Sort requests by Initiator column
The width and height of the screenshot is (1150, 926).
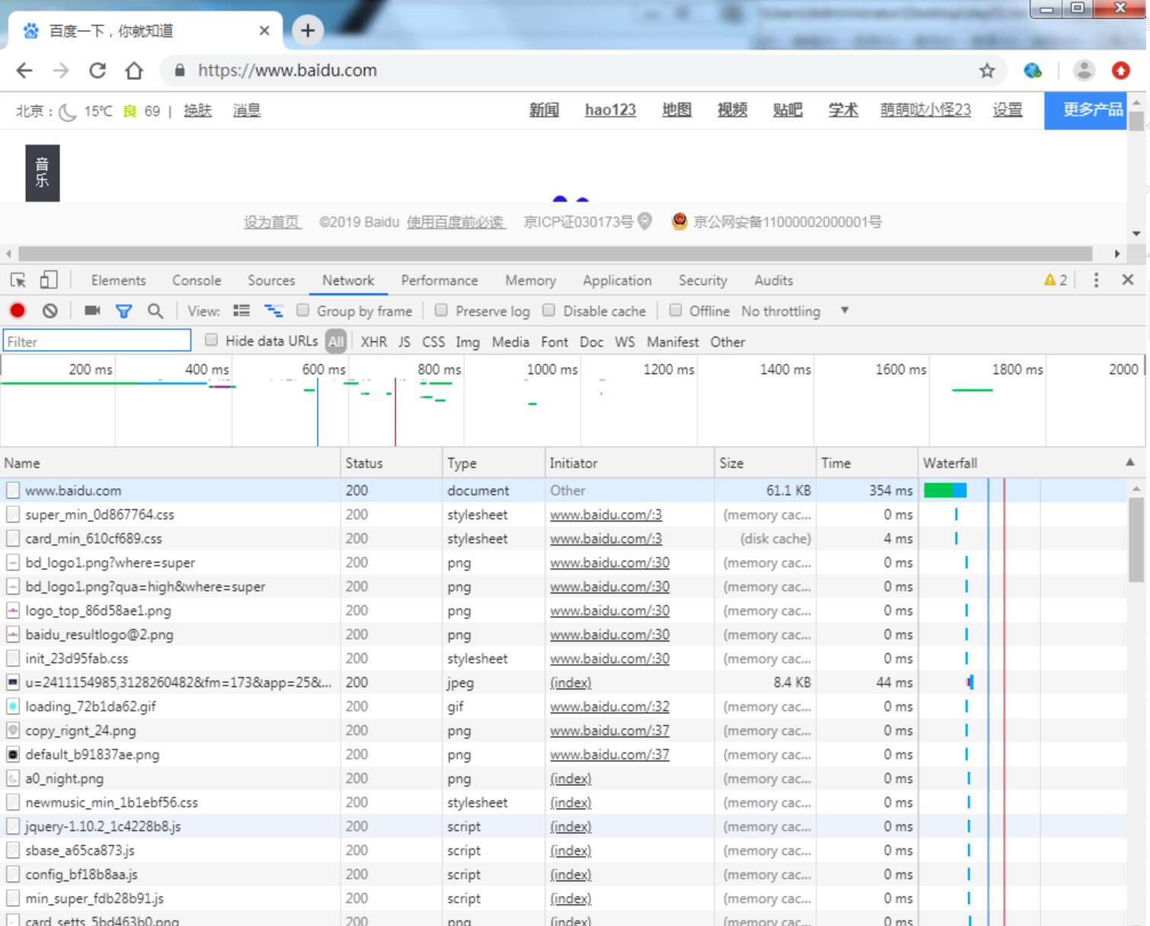coord(629,463)
